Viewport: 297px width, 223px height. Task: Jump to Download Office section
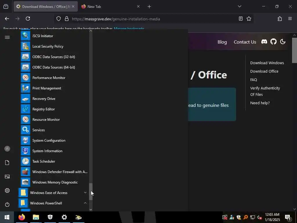click(264, 71)
